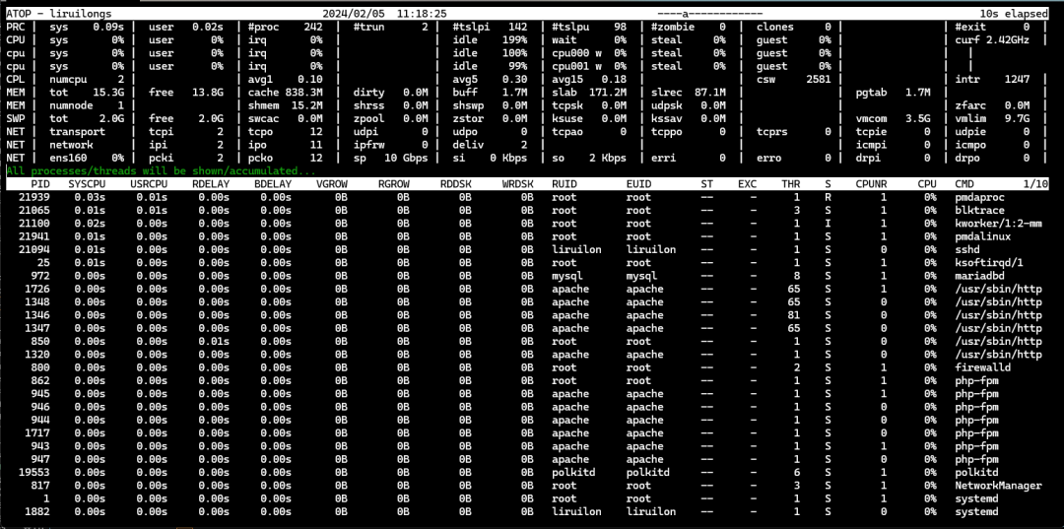This screenshot has width=1064, height=529.
Task: Click the cache 838.3M value
Action: click(x=285, y=93)
